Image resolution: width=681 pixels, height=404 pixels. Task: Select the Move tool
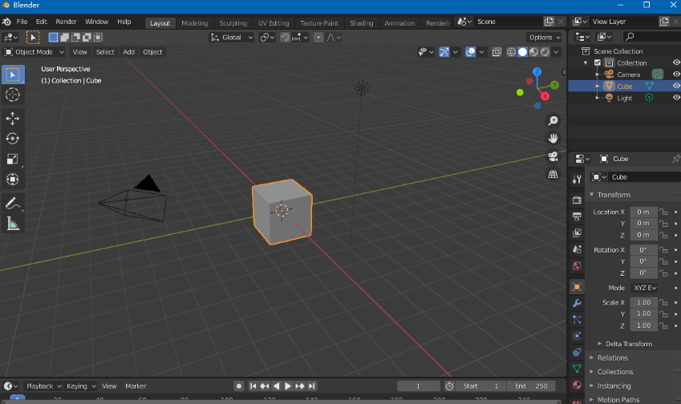(13, 119)
